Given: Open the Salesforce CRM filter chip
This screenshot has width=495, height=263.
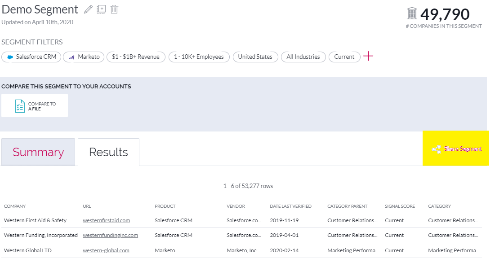Looking at the screenshot, I should coord(31,57).
